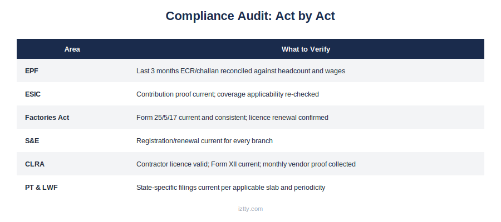Select the Area column header
This screenshot has height=222, width=501.
coord(72,49)
